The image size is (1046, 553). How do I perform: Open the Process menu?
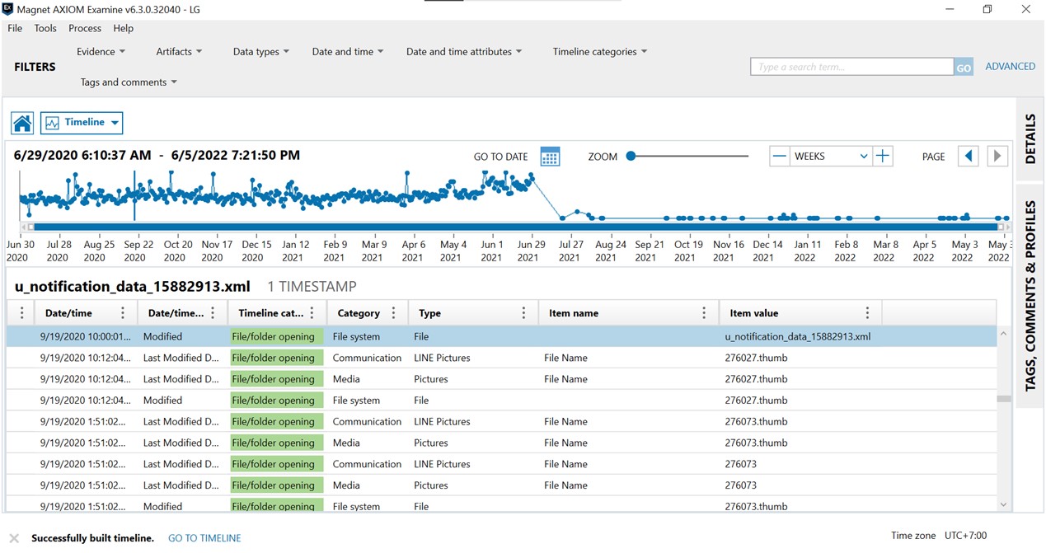coord(84,27)
